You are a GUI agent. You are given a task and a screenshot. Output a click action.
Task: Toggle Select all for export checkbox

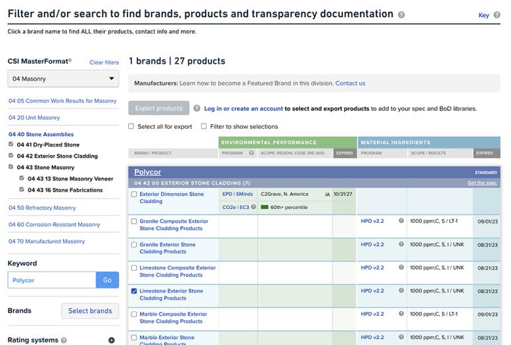pyautogui.click(x=131, y=126)
